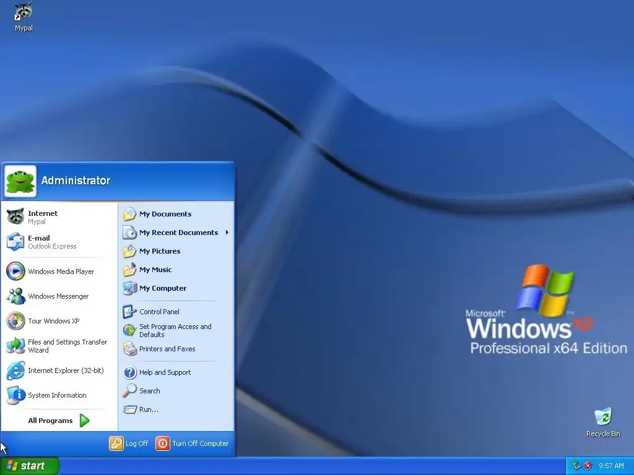634x475 pixels.
Task: Click the green start button
Action: 30,466
